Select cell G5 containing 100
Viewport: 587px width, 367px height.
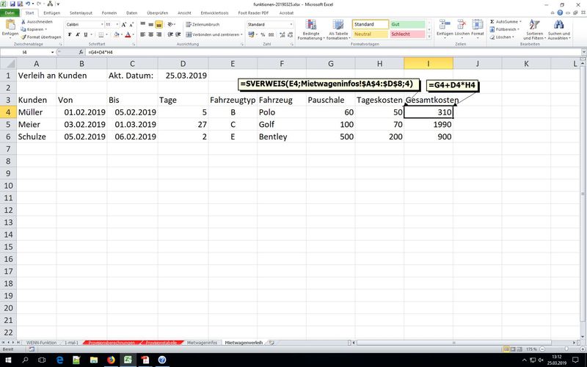(x=330, y=125)
